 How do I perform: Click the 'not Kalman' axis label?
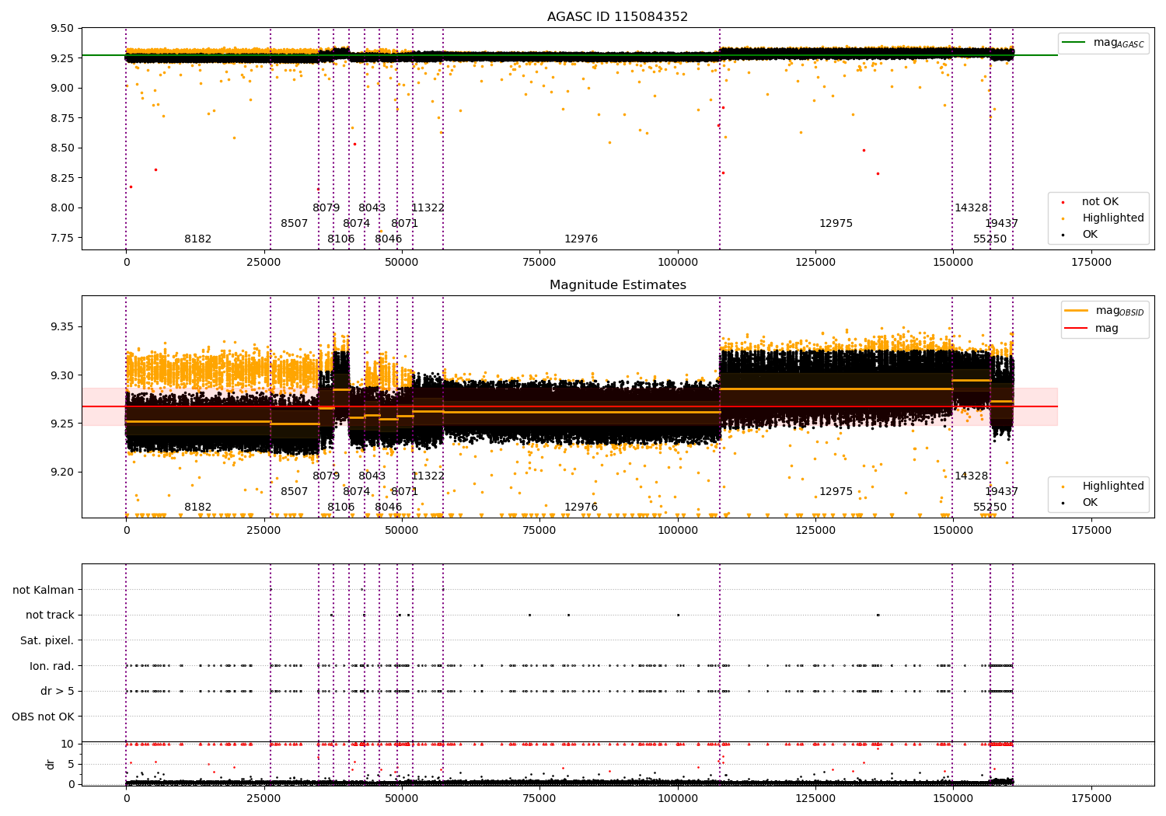pos(44,590)
